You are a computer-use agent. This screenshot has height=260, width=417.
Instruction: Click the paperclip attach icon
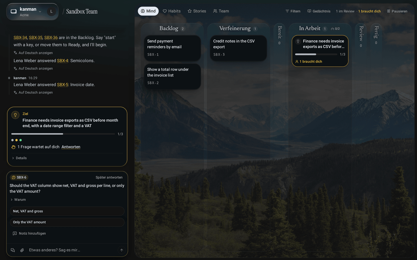[x=22, y=250]
